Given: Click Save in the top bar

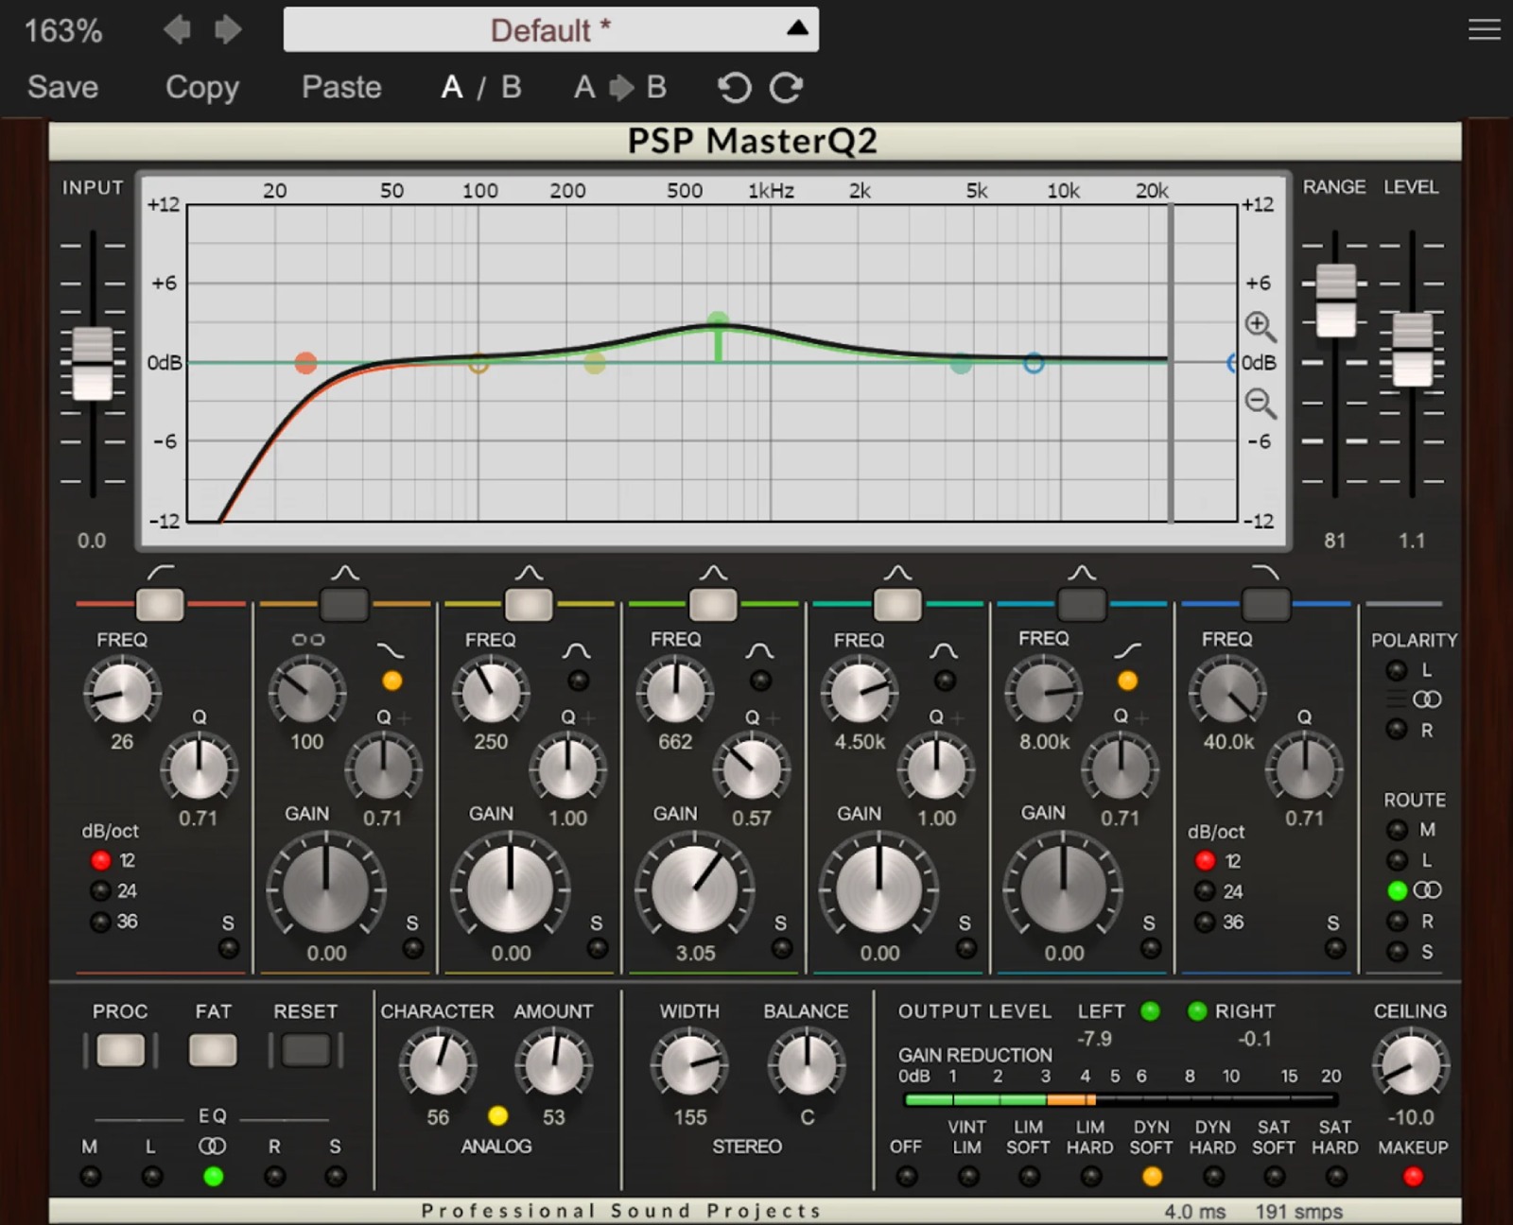Looking at the screenshot, I should 63,87.
